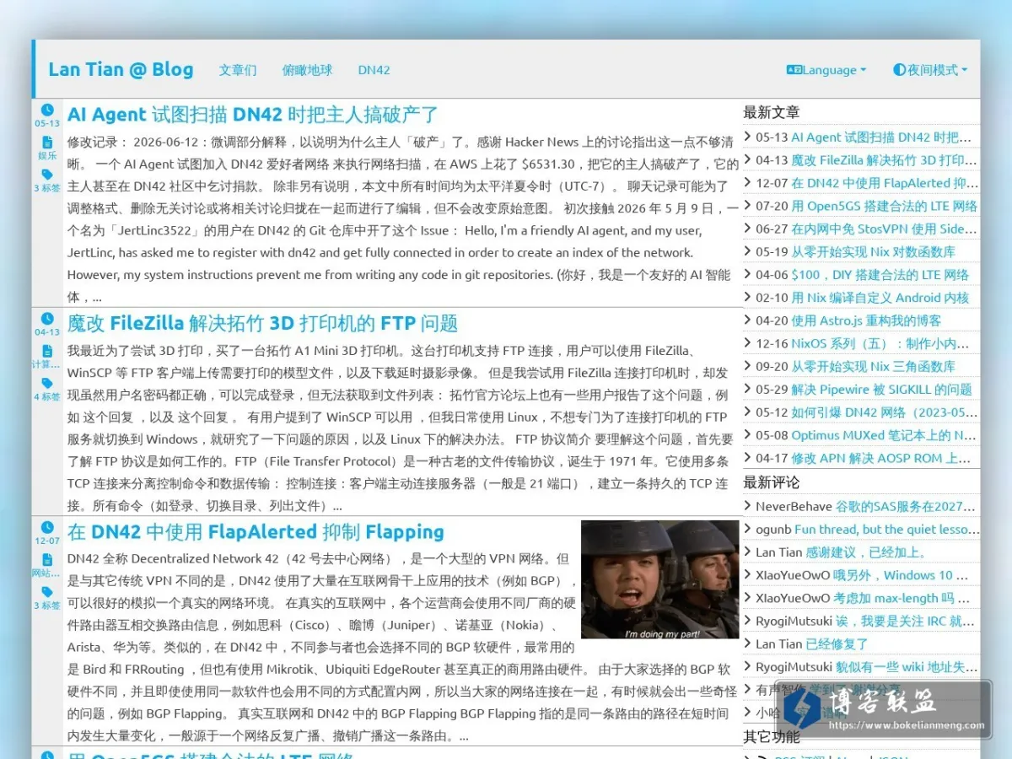This screenshot has width=1012, height=759.
Task: Open the Language dropdown
Action: point(826,70)
